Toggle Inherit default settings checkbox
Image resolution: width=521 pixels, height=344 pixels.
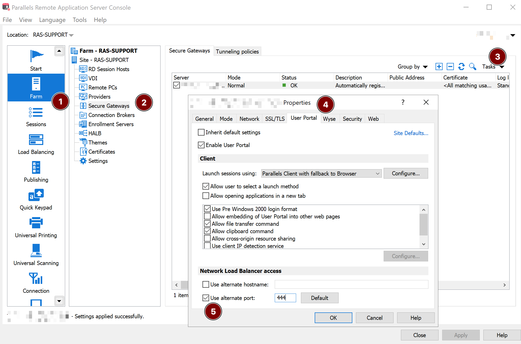pyautogui.click(x=201, y=132)
